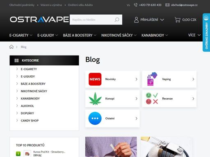The height and width of the screenshot is (157, 210).
Task: Click obchod@ostravape.cz email link
Action: [184, 5]
